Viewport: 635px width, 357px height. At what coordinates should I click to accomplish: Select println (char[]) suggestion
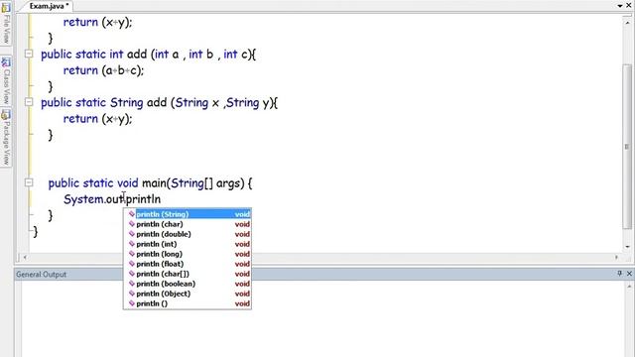tap(188, 274)
